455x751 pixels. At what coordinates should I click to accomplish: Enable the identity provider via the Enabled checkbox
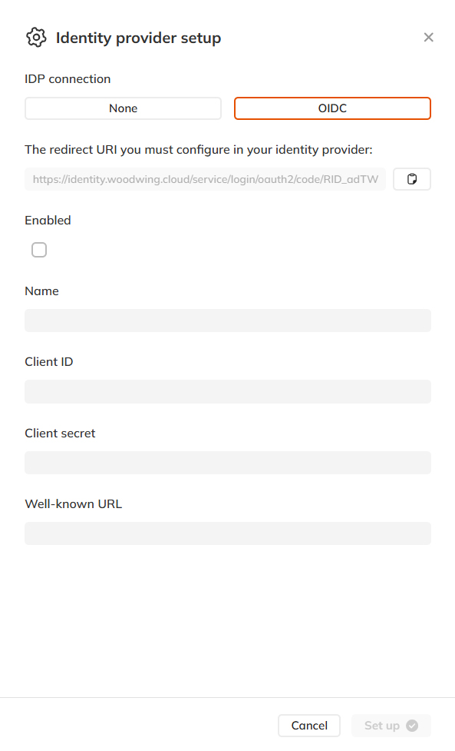coord(39,249)
